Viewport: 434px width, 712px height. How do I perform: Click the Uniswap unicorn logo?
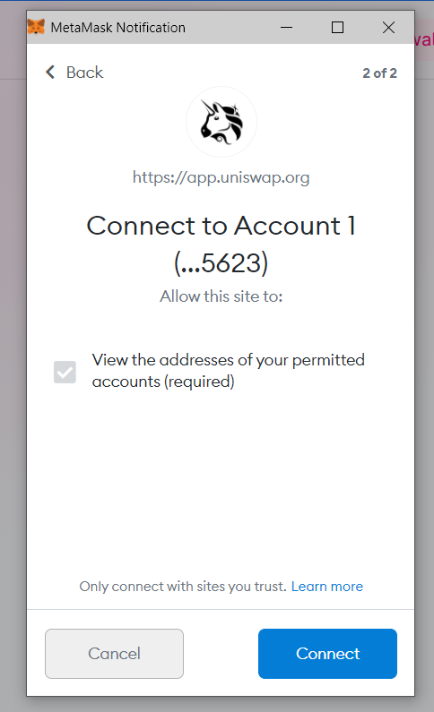(x=221, y=122)
